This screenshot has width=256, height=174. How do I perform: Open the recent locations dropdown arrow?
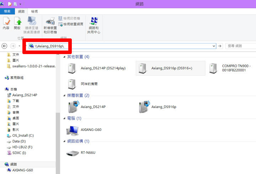(20, 46)
